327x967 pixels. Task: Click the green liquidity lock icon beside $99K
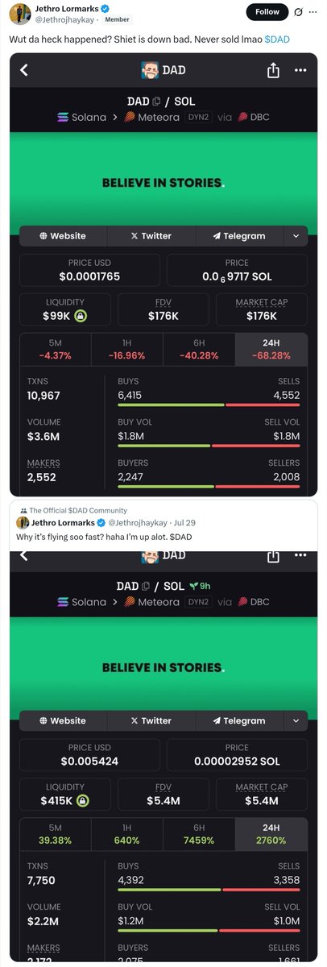click(81, 316)
